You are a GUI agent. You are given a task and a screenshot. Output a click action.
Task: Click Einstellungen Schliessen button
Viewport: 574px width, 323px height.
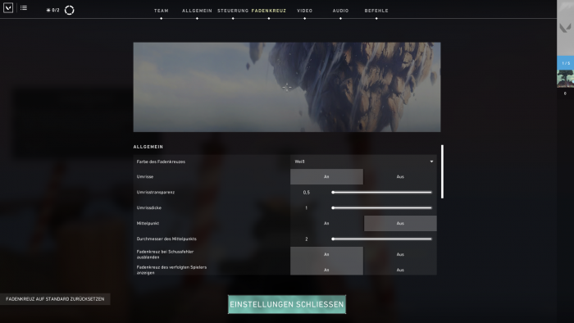pos(287,304)
